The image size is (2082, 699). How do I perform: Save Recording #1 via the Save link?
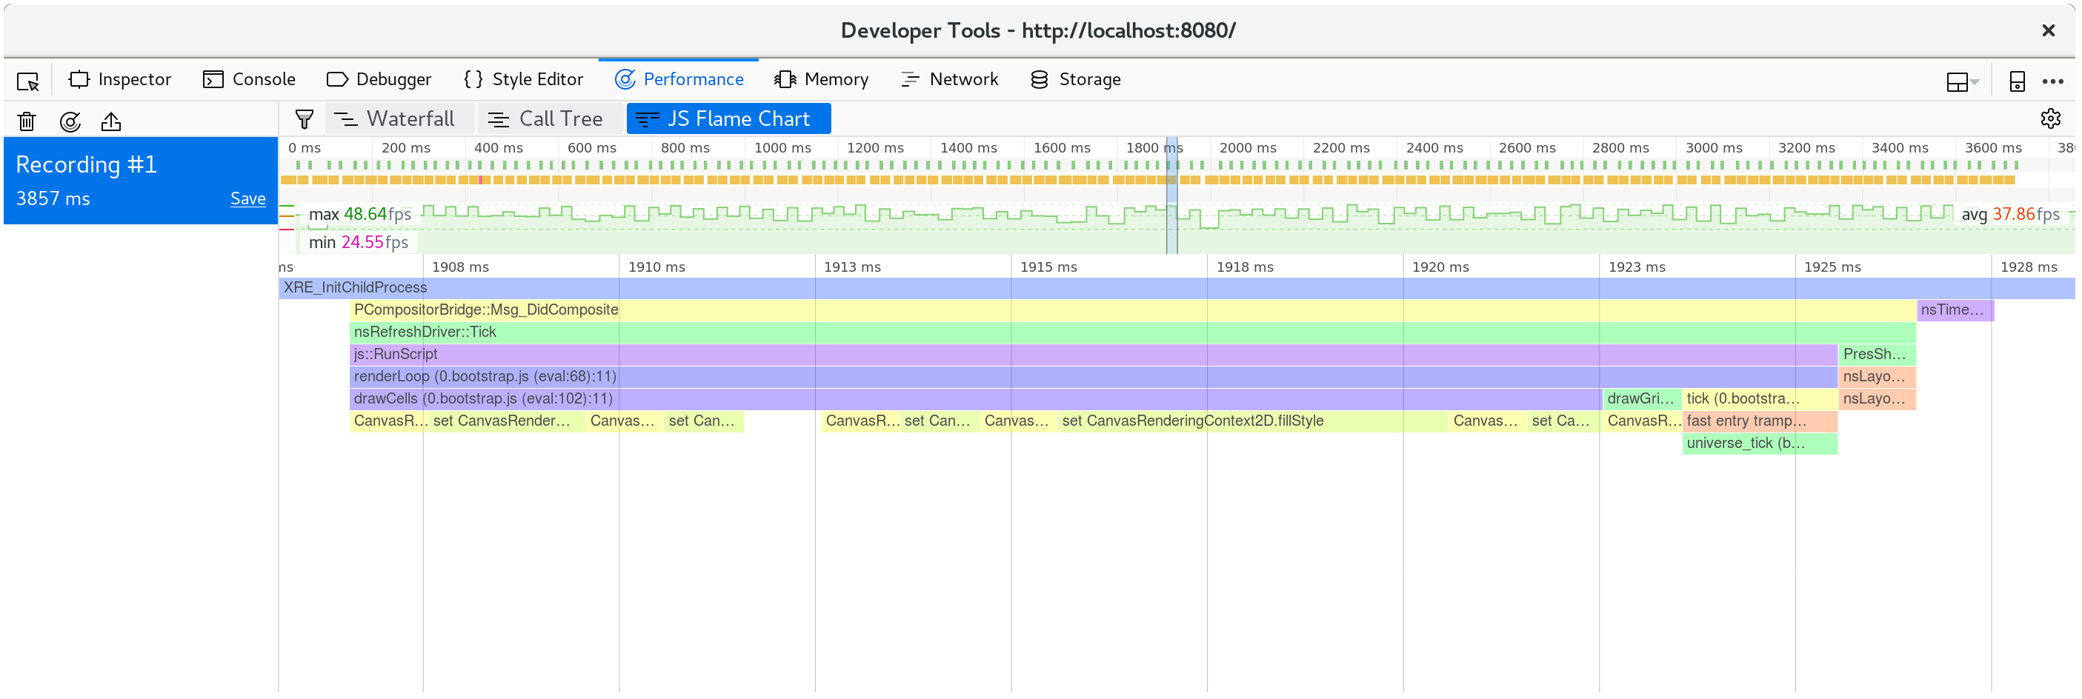click(x=247, y=198)
